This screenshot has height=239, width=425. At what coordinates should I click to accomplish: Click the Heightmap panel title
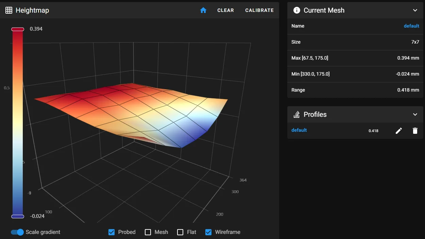(32, 10)
